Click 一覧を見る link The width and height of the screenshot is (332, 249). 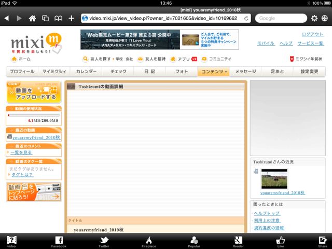[x=21, y=152]
